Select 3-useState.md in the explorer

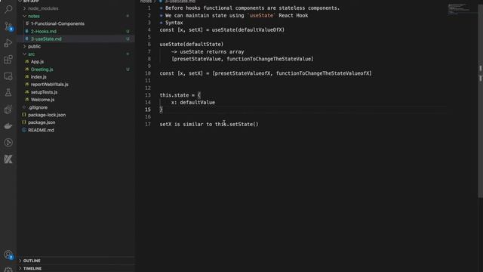(x=46, y=39)
